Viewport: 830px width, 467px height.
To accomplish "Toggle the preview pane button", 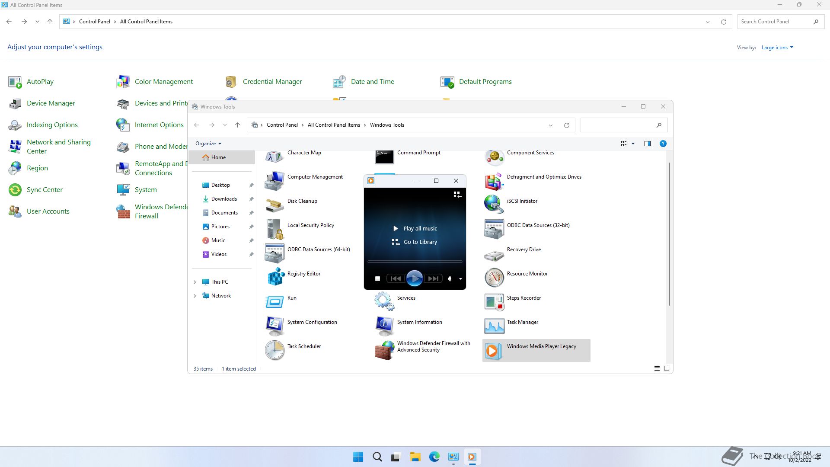I will coord(647,144).
